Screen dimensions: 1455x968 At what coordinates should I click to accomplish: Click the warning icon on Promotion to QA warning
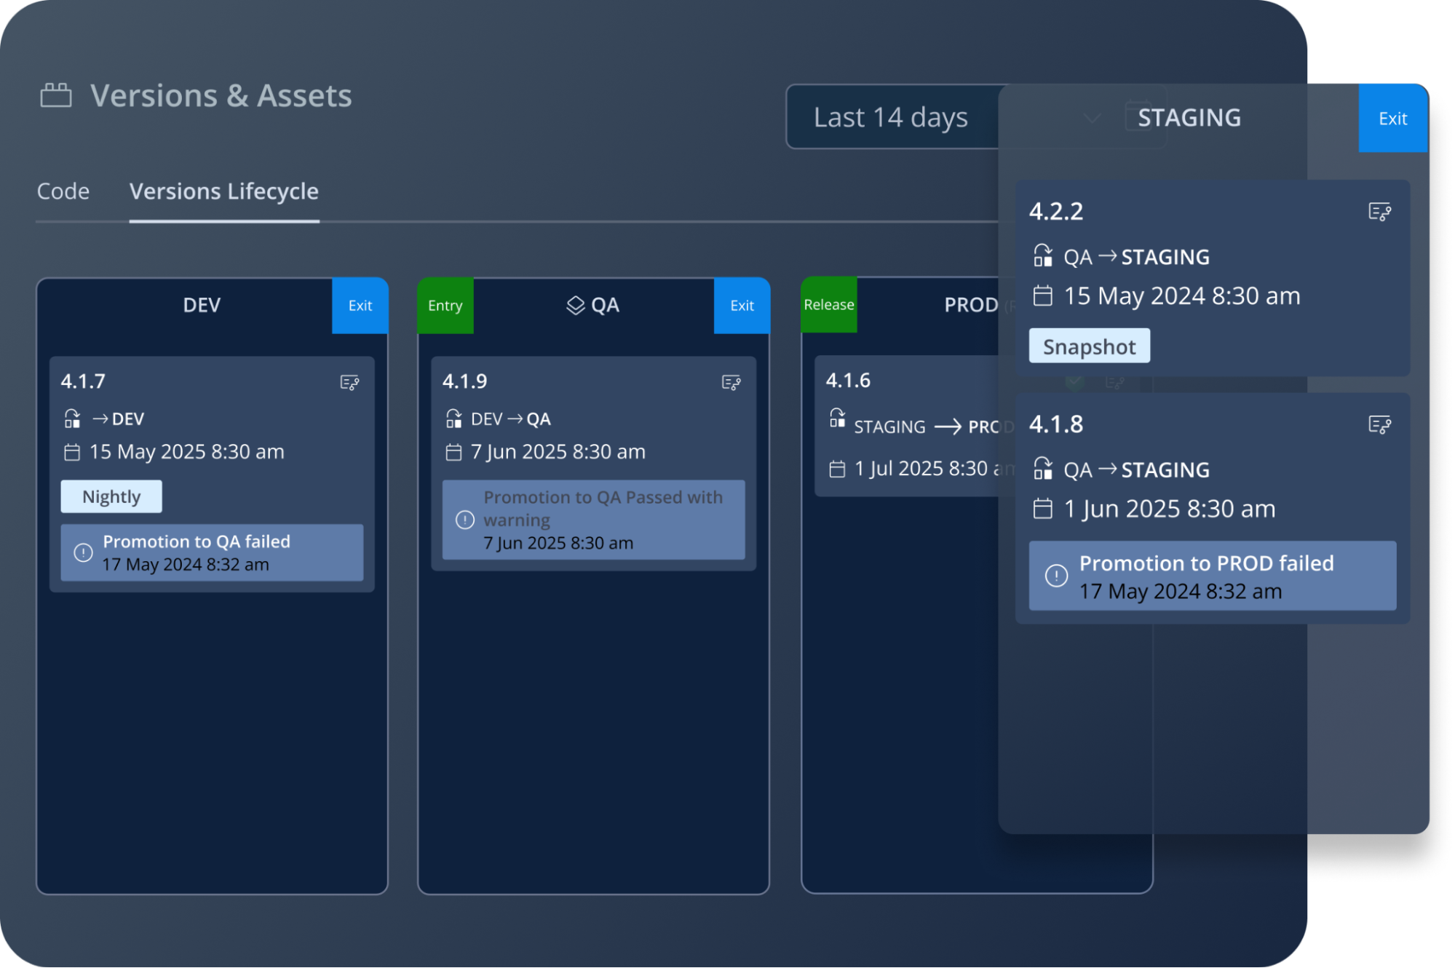click(x=464, y=520)
